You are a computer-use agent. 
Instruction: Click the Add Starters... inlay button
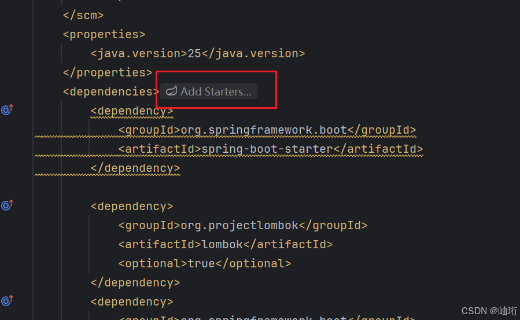click(209, 91)
